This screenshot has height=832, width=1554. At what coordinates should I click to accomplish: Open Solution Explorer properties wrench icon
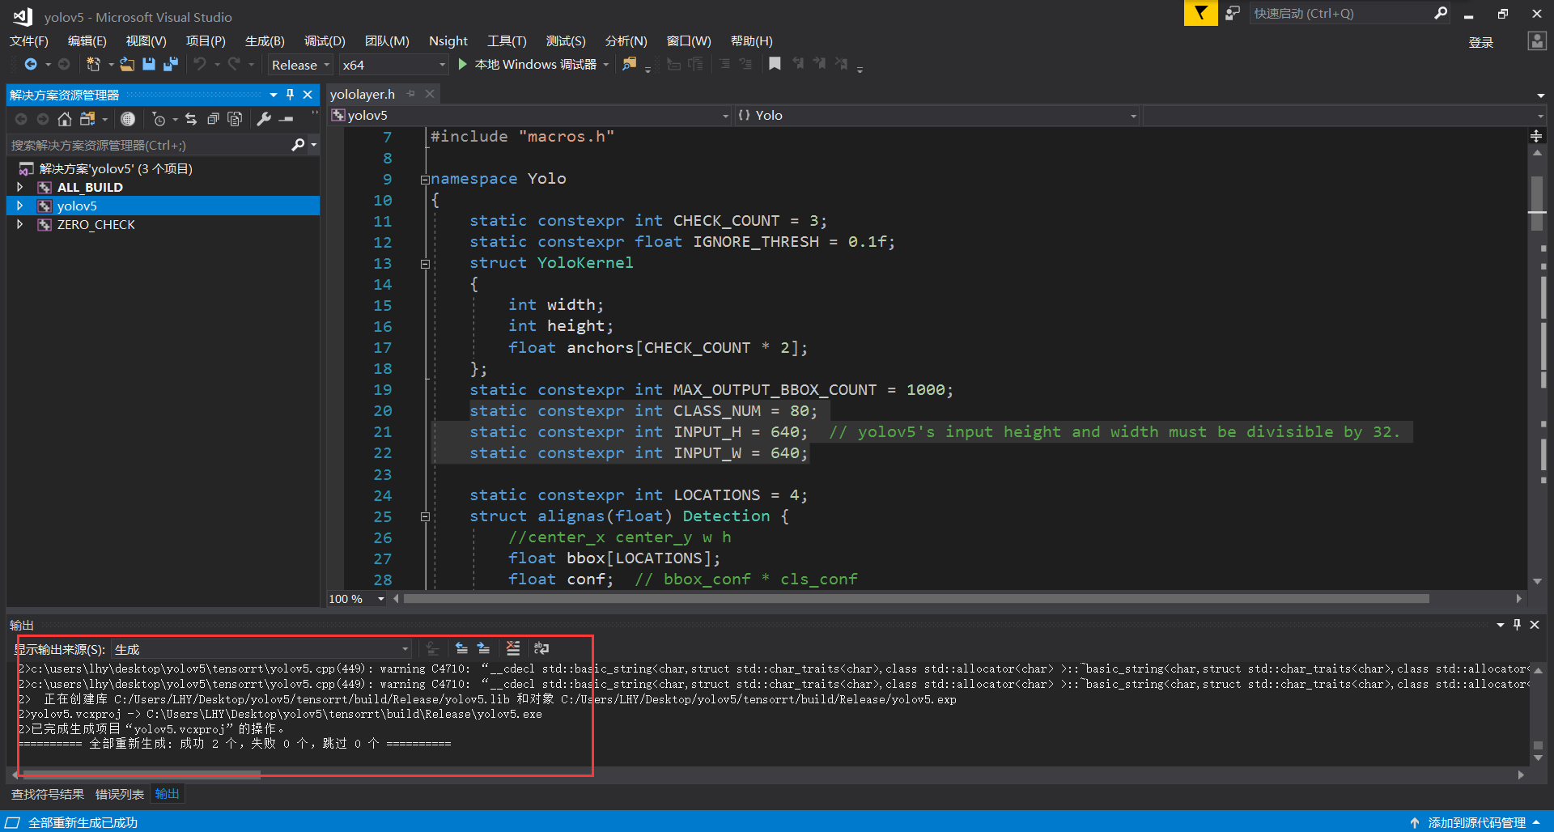click(x=263, y=119)
